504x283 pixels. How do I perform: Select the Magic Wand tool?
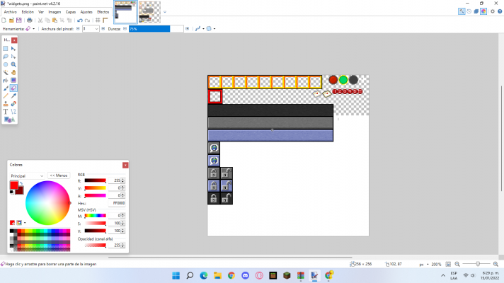coord(6,72)
